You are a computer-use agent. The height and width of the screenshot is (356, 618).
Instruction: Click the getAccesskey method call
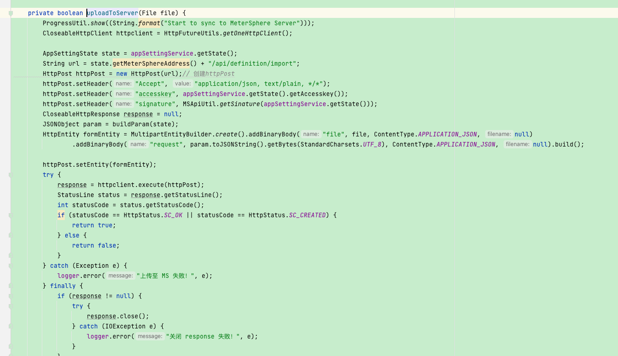[312, 94]
